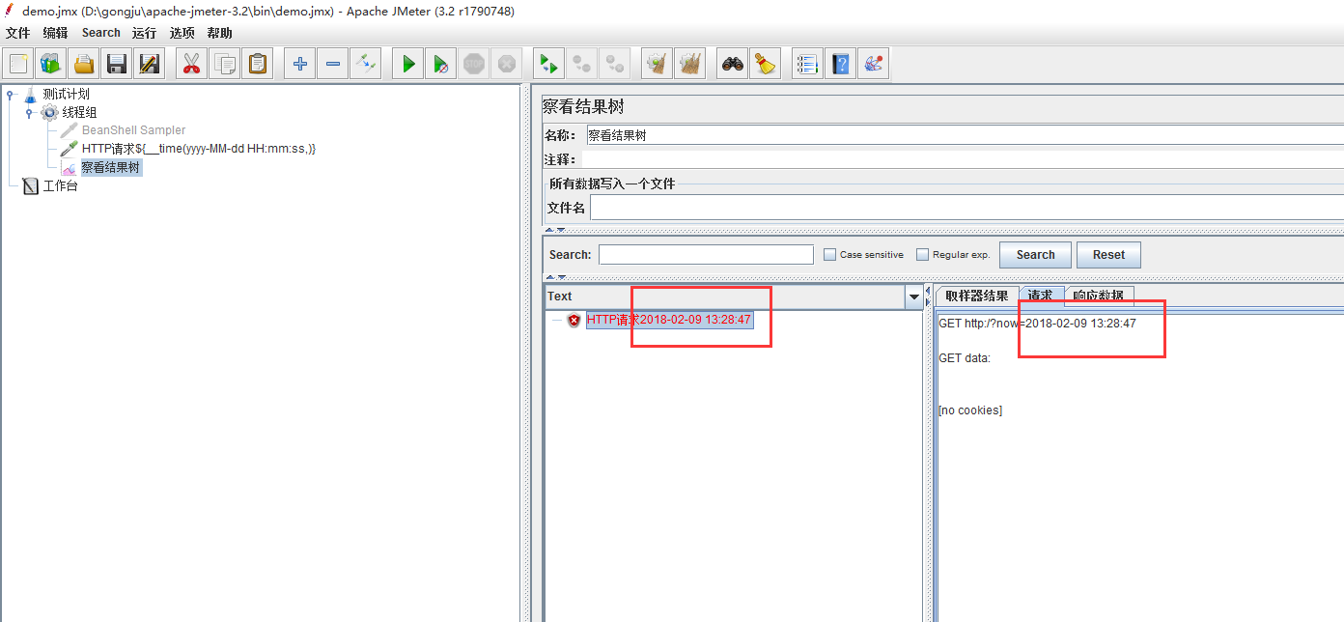
Task: Expand all nodes with the plus icon
Action: point(299,64)
